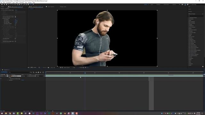Open File Explorer from the taskbar

click(x=6, y=113)
